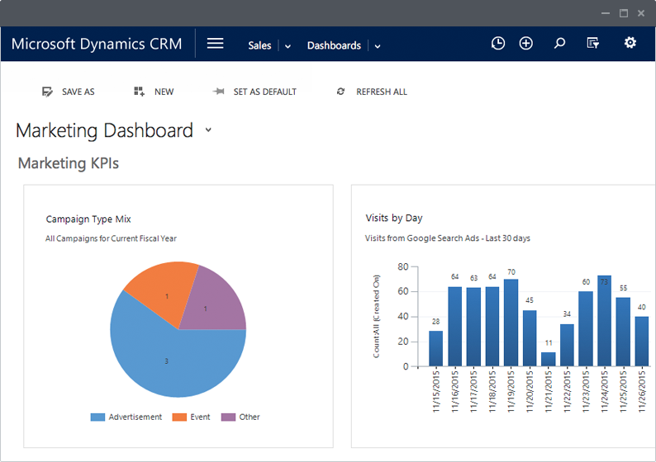Click the Other legend label
The image size is (656, 462).
pos(250,417)
